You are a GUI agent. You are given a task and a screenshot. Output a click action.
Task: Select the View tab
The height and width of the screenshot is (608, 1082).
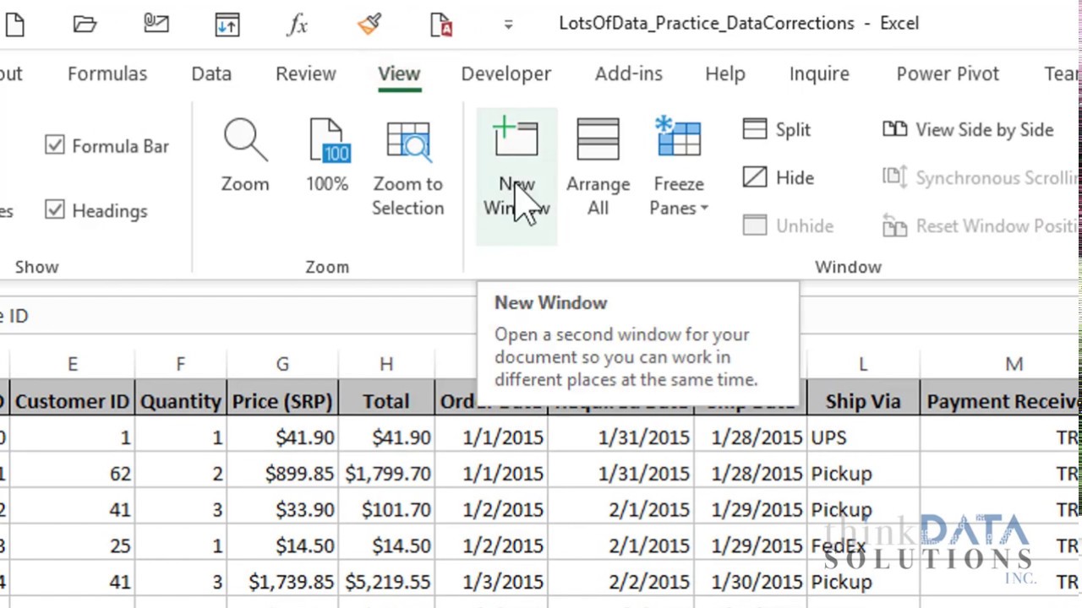(399, 73)
